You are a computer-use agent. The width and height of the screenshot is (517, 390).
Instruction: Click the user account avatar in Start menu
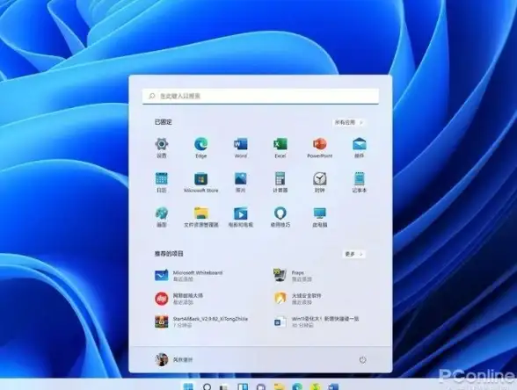162,360
